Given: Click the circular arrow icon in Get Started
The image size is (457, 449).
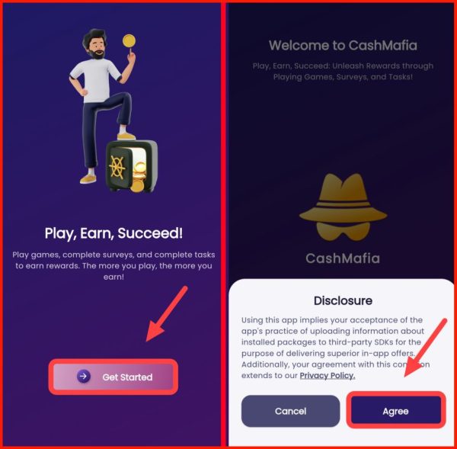Looking at the screenshot, I should pyautogui.click(x=84, y=377).
